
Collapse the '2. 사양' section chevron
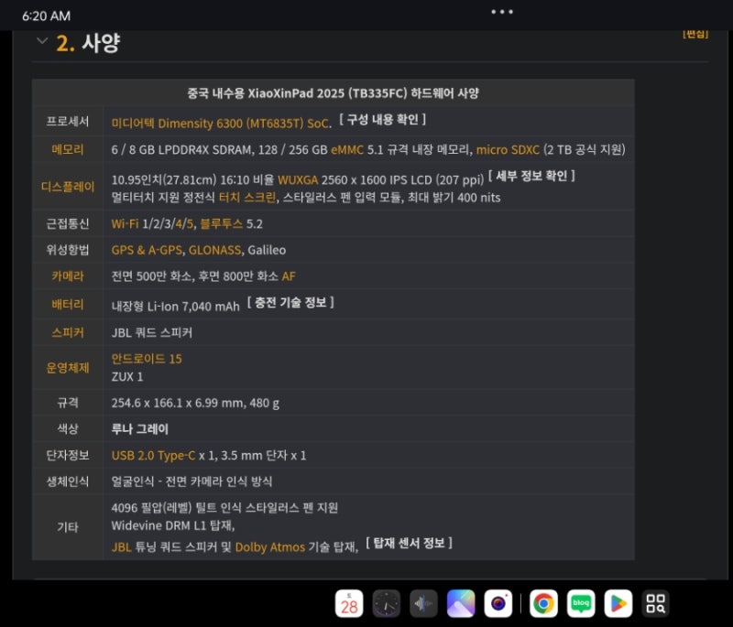coord(42,41)
